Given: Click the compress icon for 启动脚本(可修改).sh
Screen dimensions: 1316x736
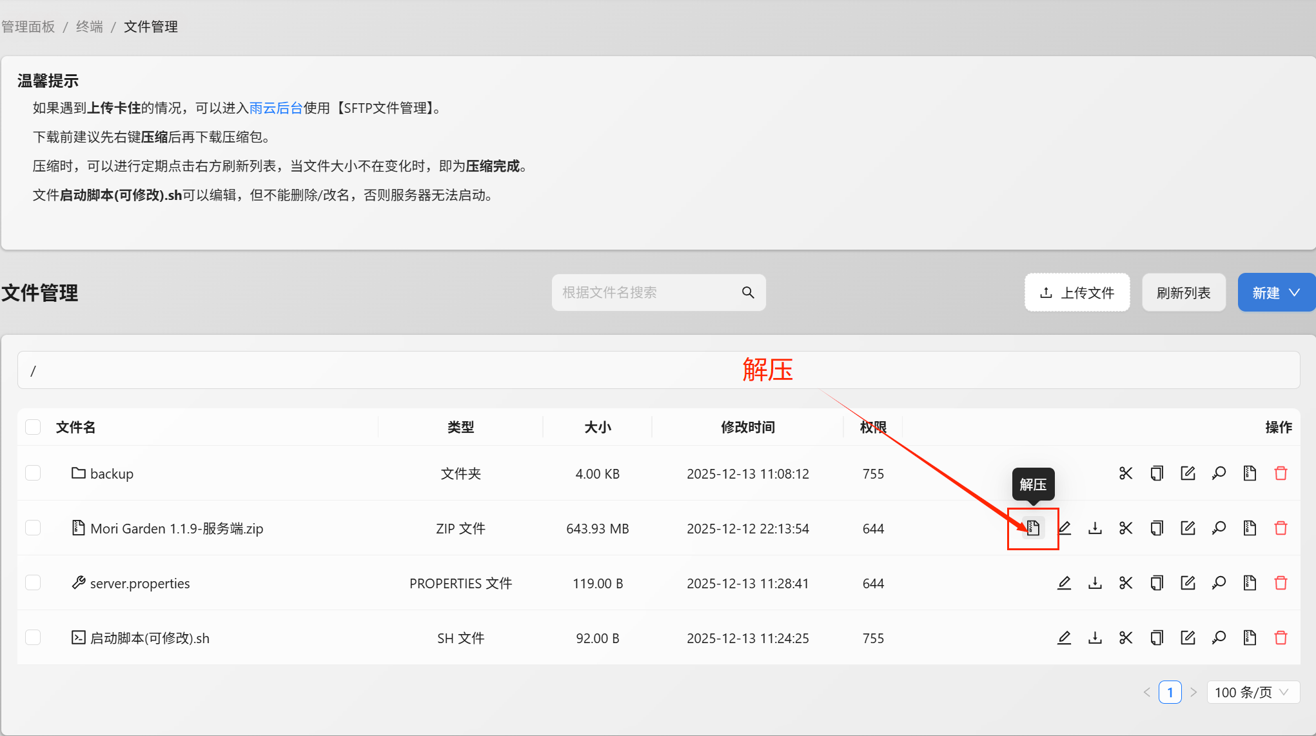Looking at the screenshot, I should pyautogui.click(x=1250, y=638).
